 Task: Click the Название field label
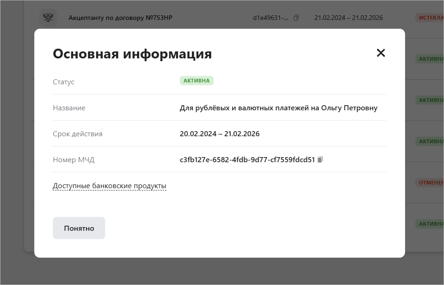coord(69,108)
